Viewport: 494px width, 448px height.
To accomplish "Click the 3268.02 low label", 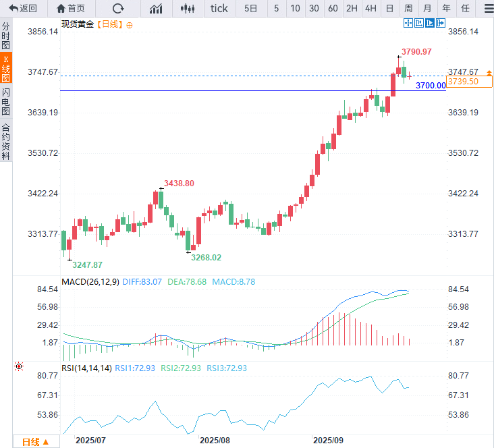I will (x=206, y=258).
